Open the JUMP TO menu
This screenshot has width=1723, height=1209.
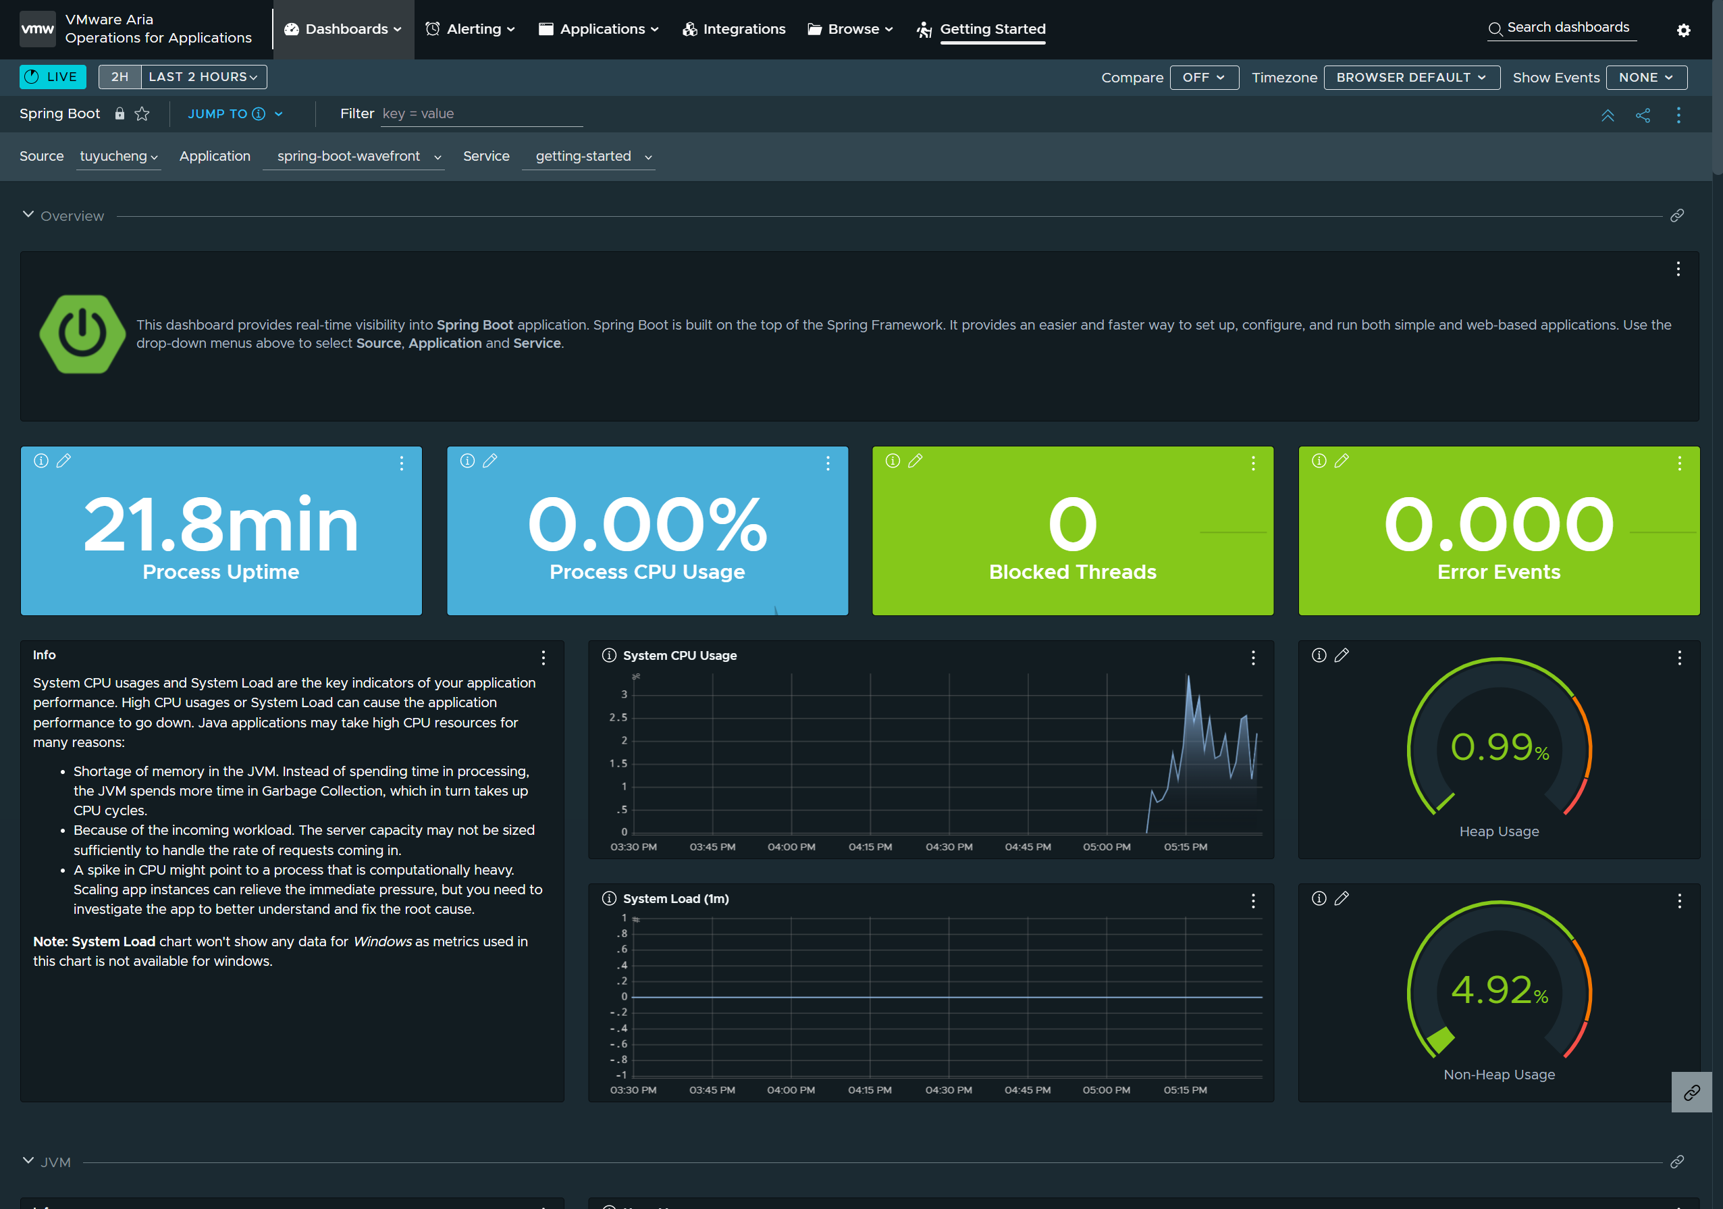[x=235, y=113]
